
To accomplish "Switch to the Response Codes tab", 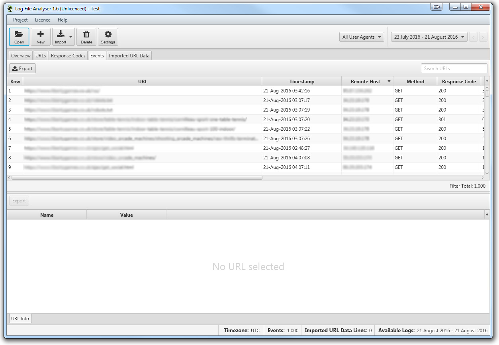I will click(x=68, y=56).
